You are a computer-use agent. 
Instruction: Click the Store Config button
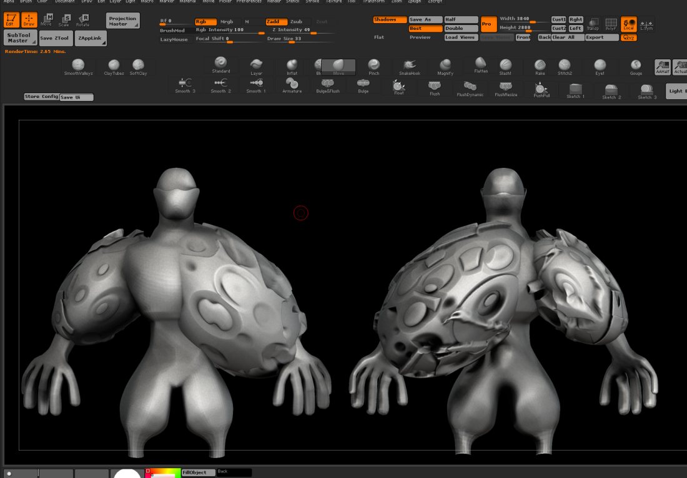42,97
